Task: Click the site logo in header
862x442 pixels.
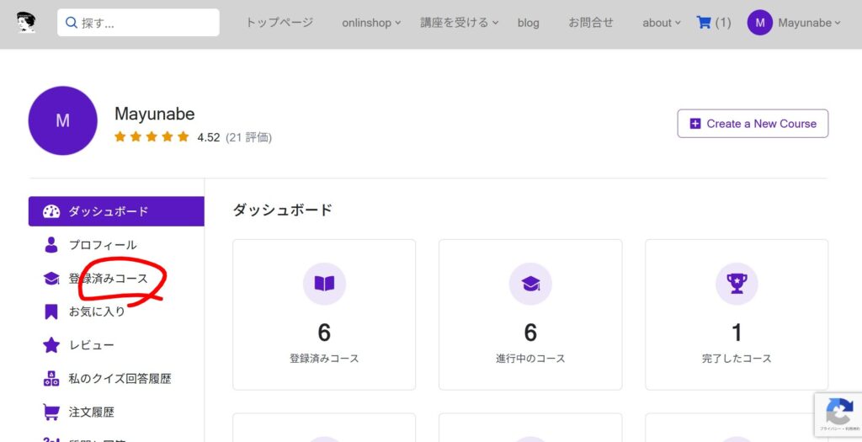Action: (26, 23)
